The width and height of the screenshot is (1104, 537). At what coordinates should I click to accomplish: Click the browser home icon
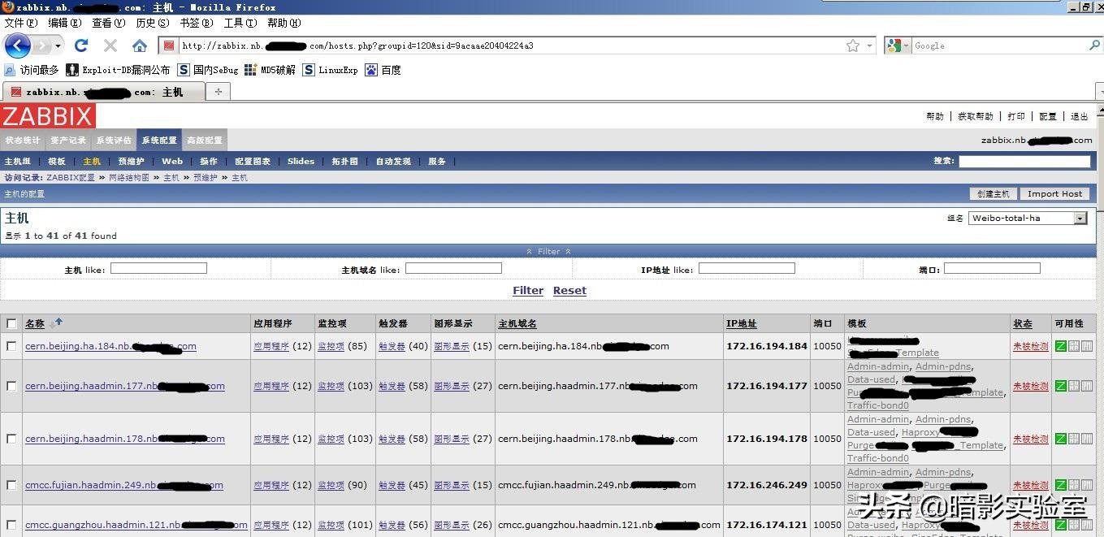(x=139, y=45)
